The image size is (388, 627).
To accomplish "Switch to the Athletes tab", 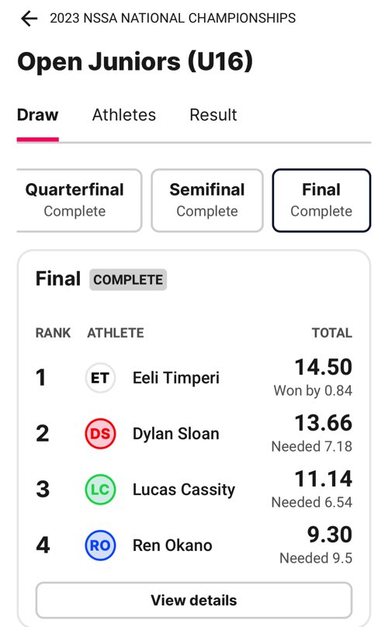I will click(x=124, y=115).
